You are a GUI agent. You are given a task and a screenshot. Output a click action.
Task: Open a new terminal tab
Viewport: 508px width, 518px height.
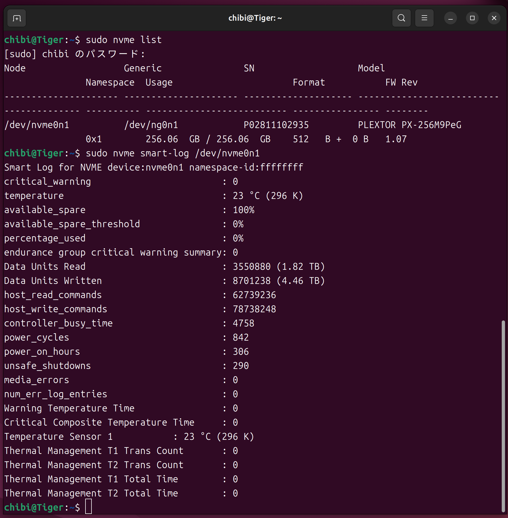point(17,18)
